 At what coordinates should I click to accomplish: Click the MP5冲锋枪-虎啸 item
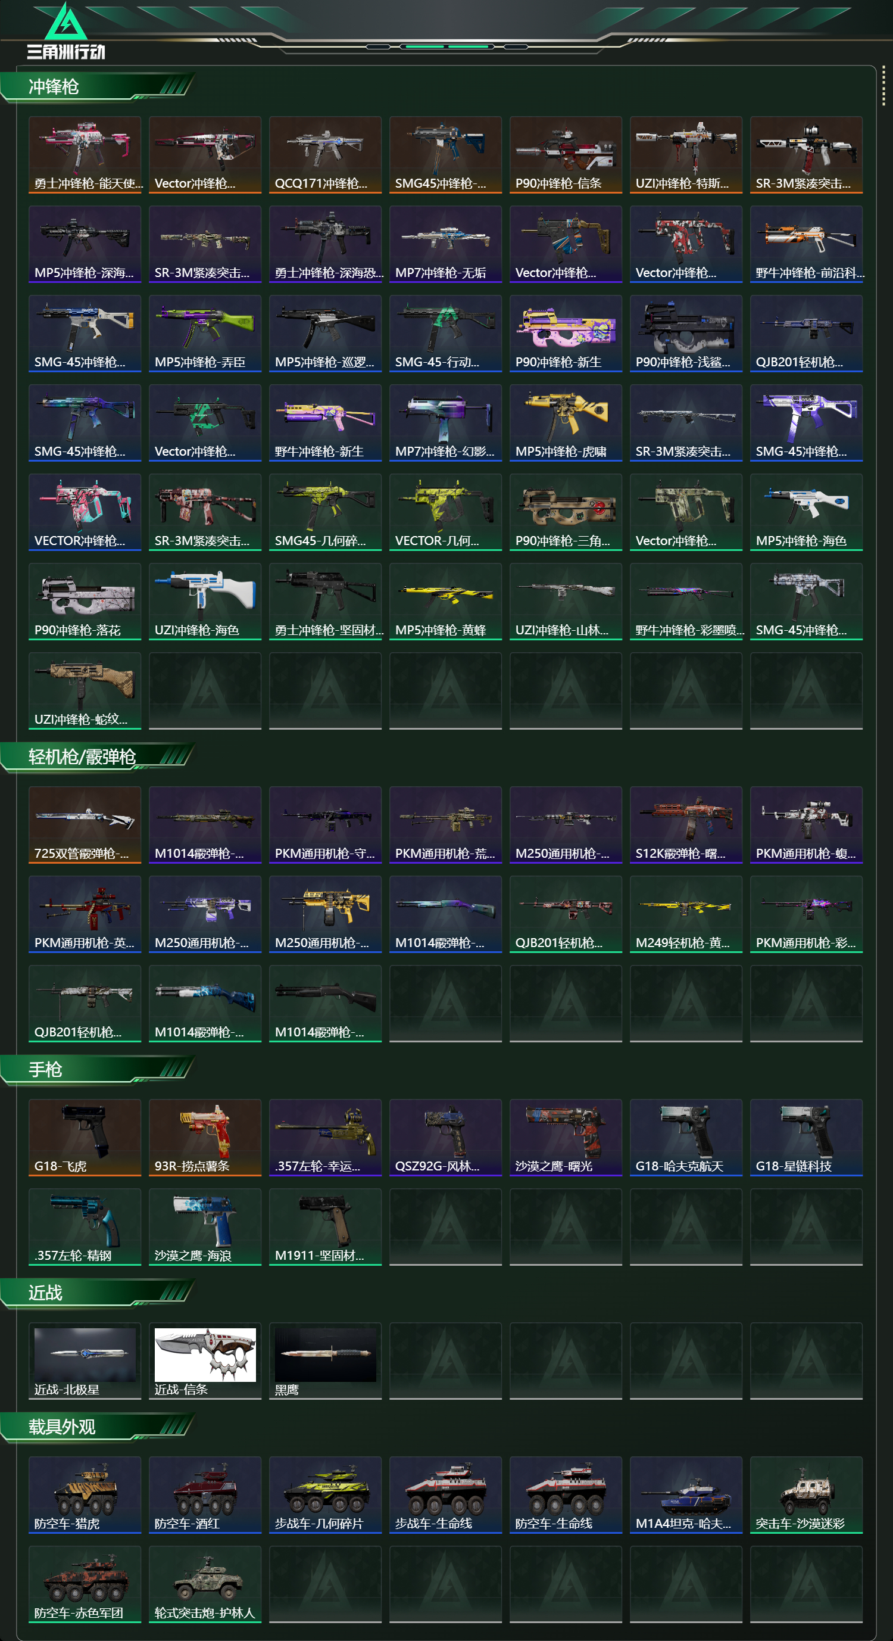[x=565, y=422]
